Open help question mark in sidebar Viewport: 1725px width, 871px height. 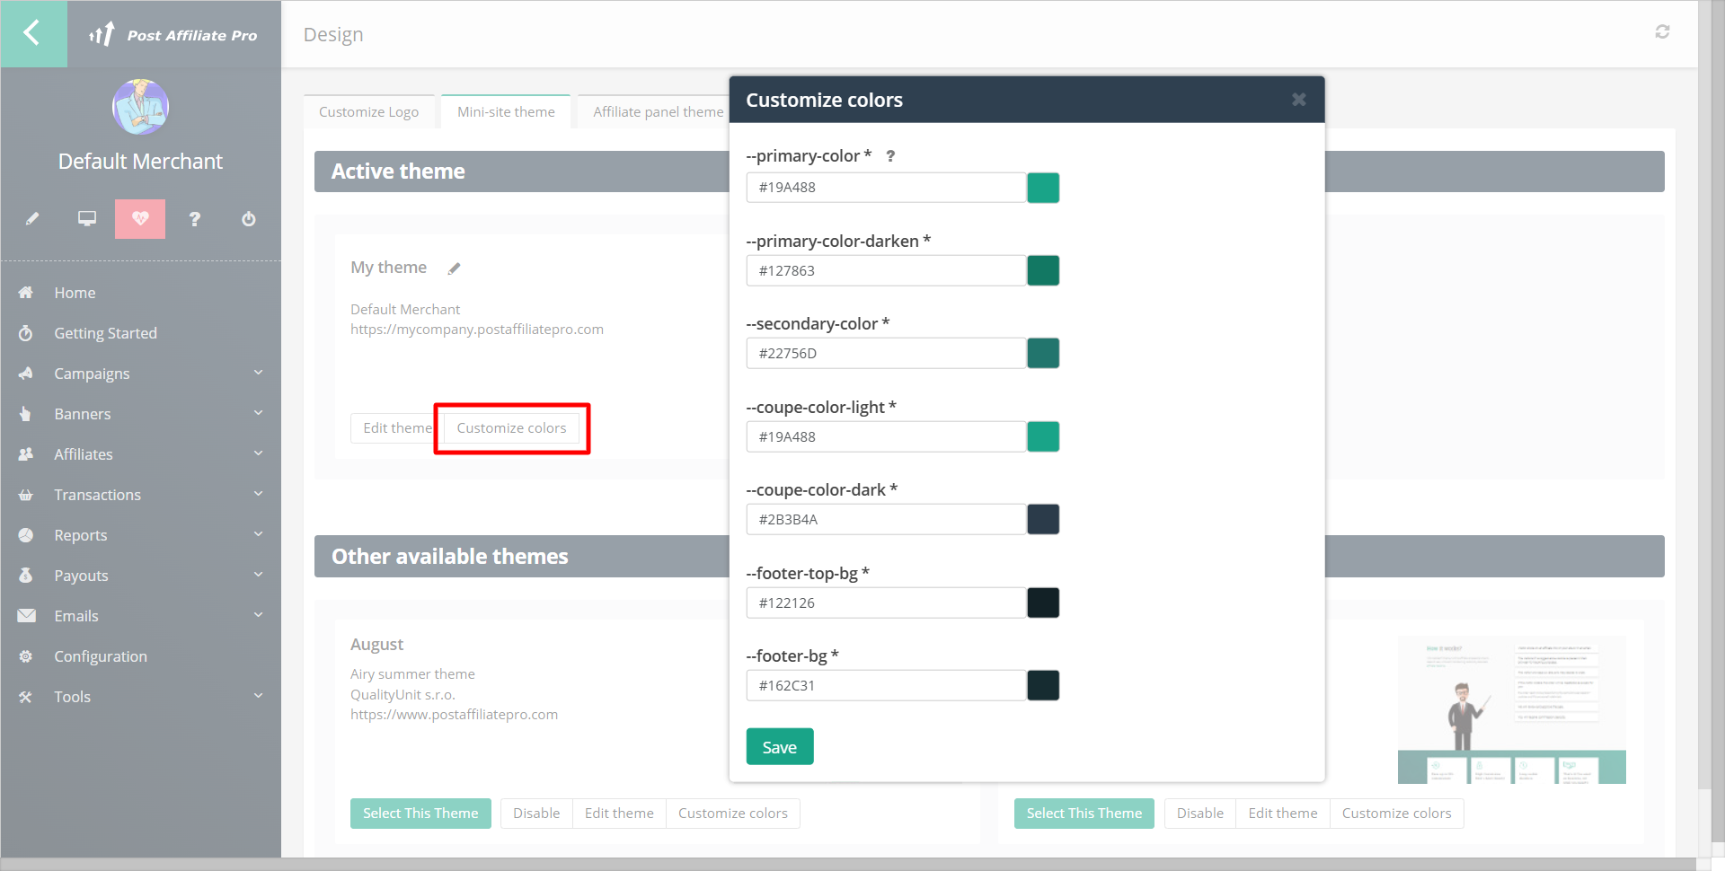click(x=194, y=219)
